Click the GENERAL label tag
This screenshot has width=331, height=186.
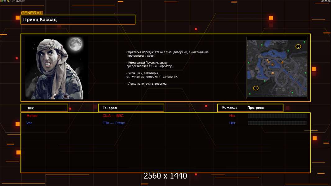coord(32,13)
